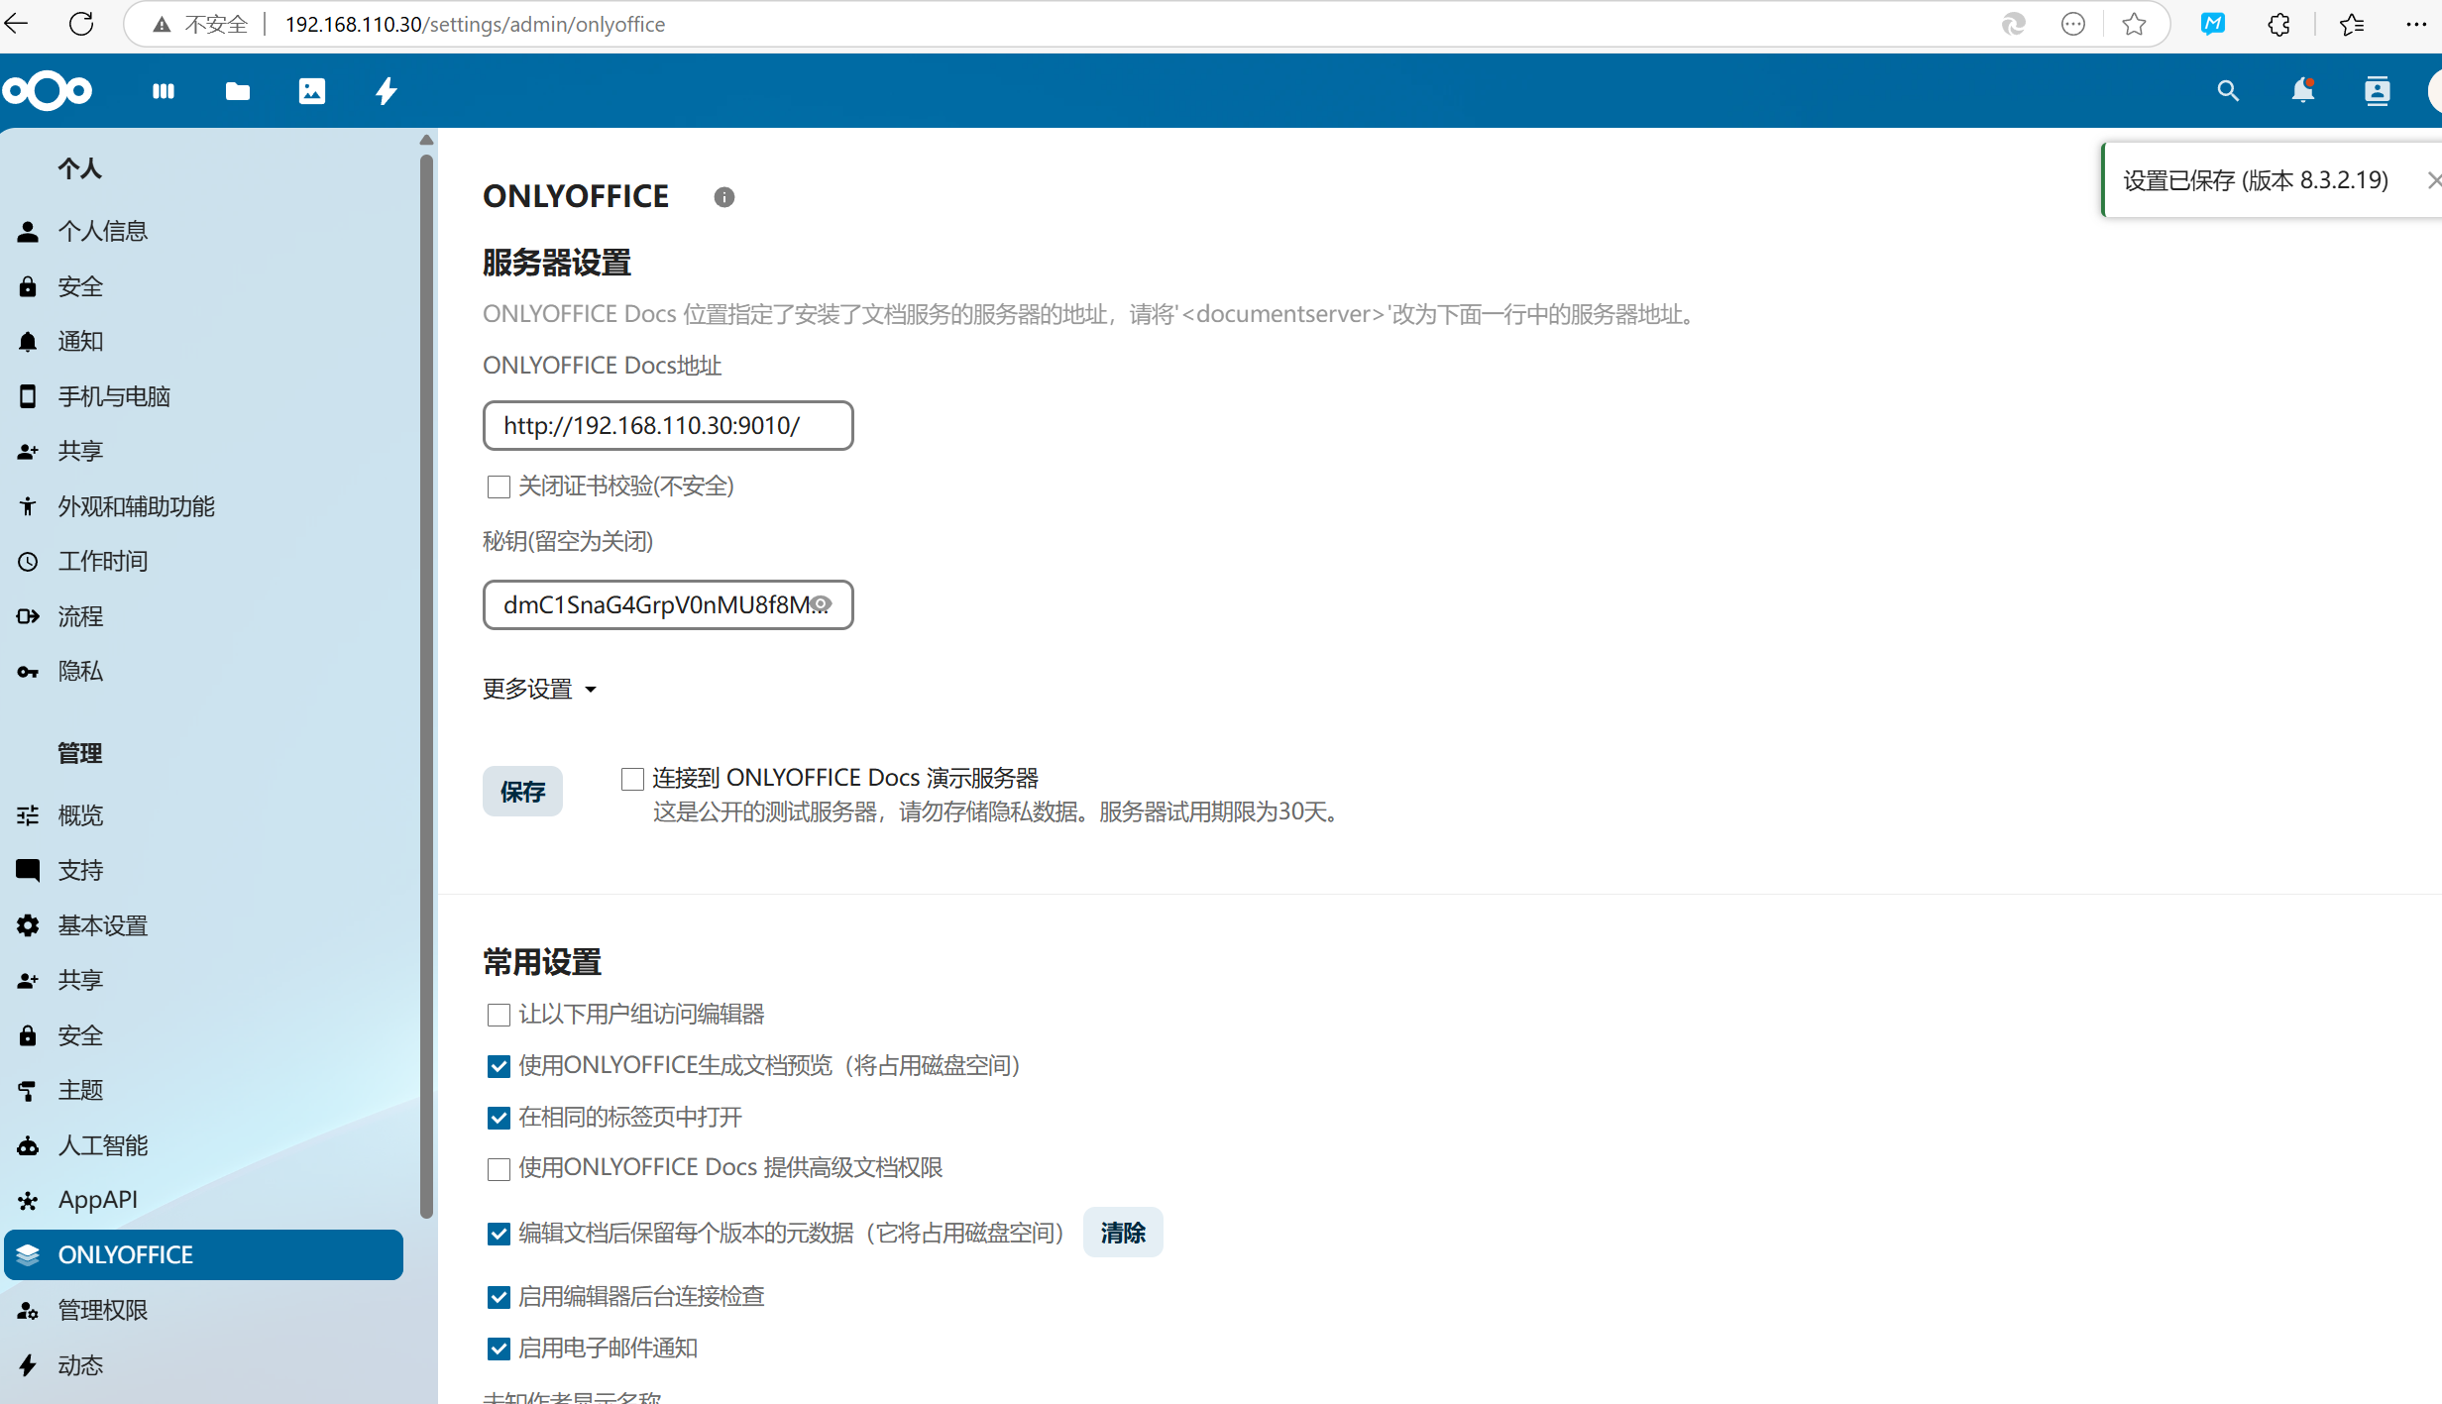
Task: Open personal 共享 settings
Action: (203, 452)
